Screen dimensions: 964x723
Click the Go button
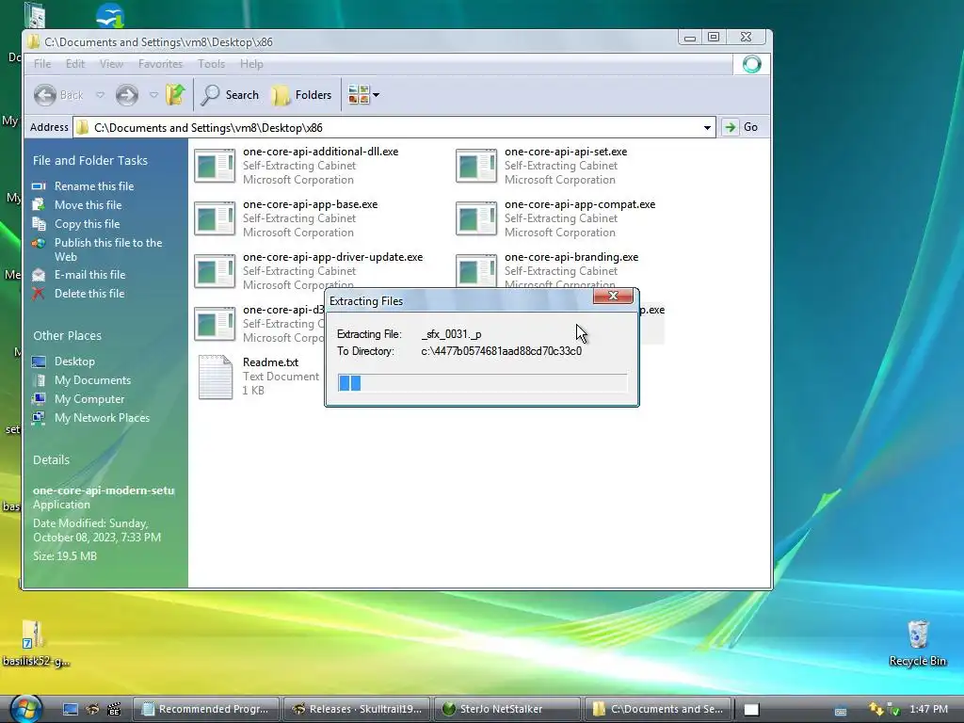click(x=742, y=127)
